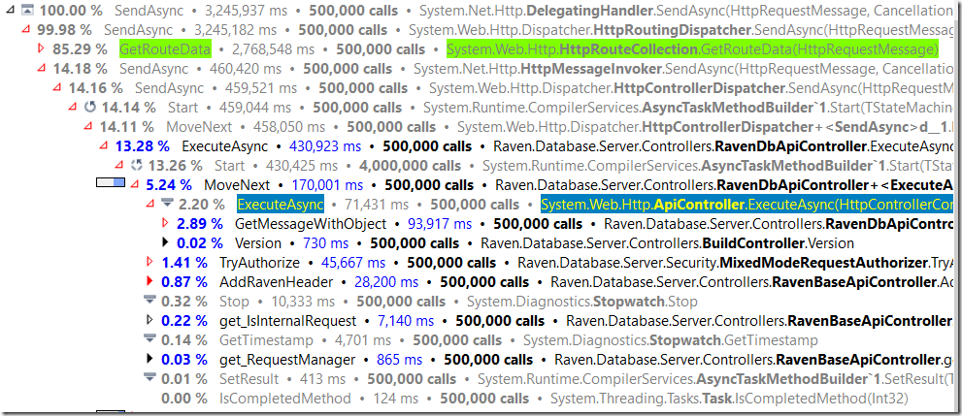The width and height of the screenshot is (962, 416).
Task: Collapse the 2.20 % ApiController ExecuteAsync node
Action: (x=150, y=204)
